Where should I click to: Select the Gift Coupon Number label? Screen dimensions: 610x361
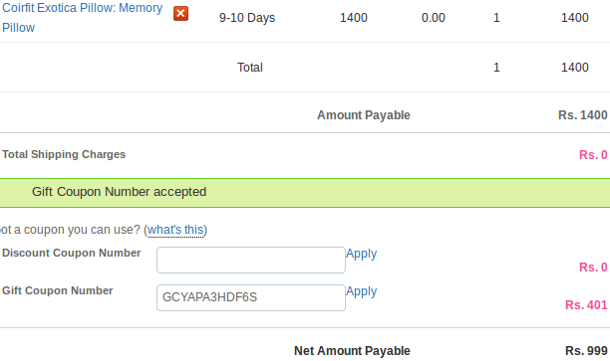pyautogui.click(x=58, y=290)
